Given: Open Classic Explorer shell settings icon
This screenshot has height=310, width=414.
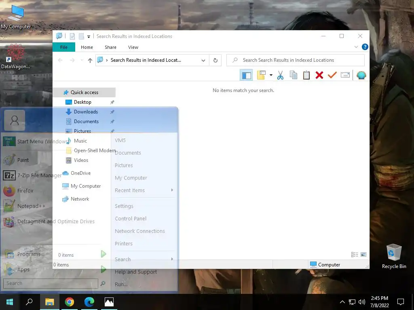Looking at the screenshot, I should (361, 75).
